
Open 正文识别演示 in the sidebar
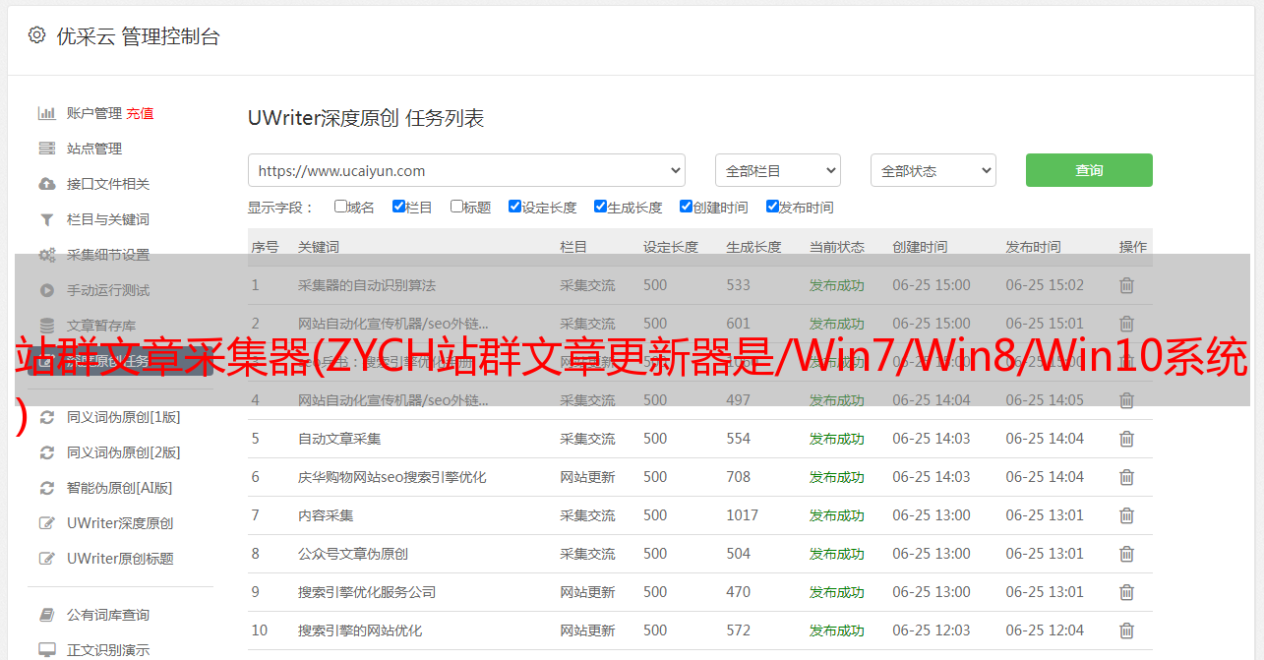click(108, 650)
